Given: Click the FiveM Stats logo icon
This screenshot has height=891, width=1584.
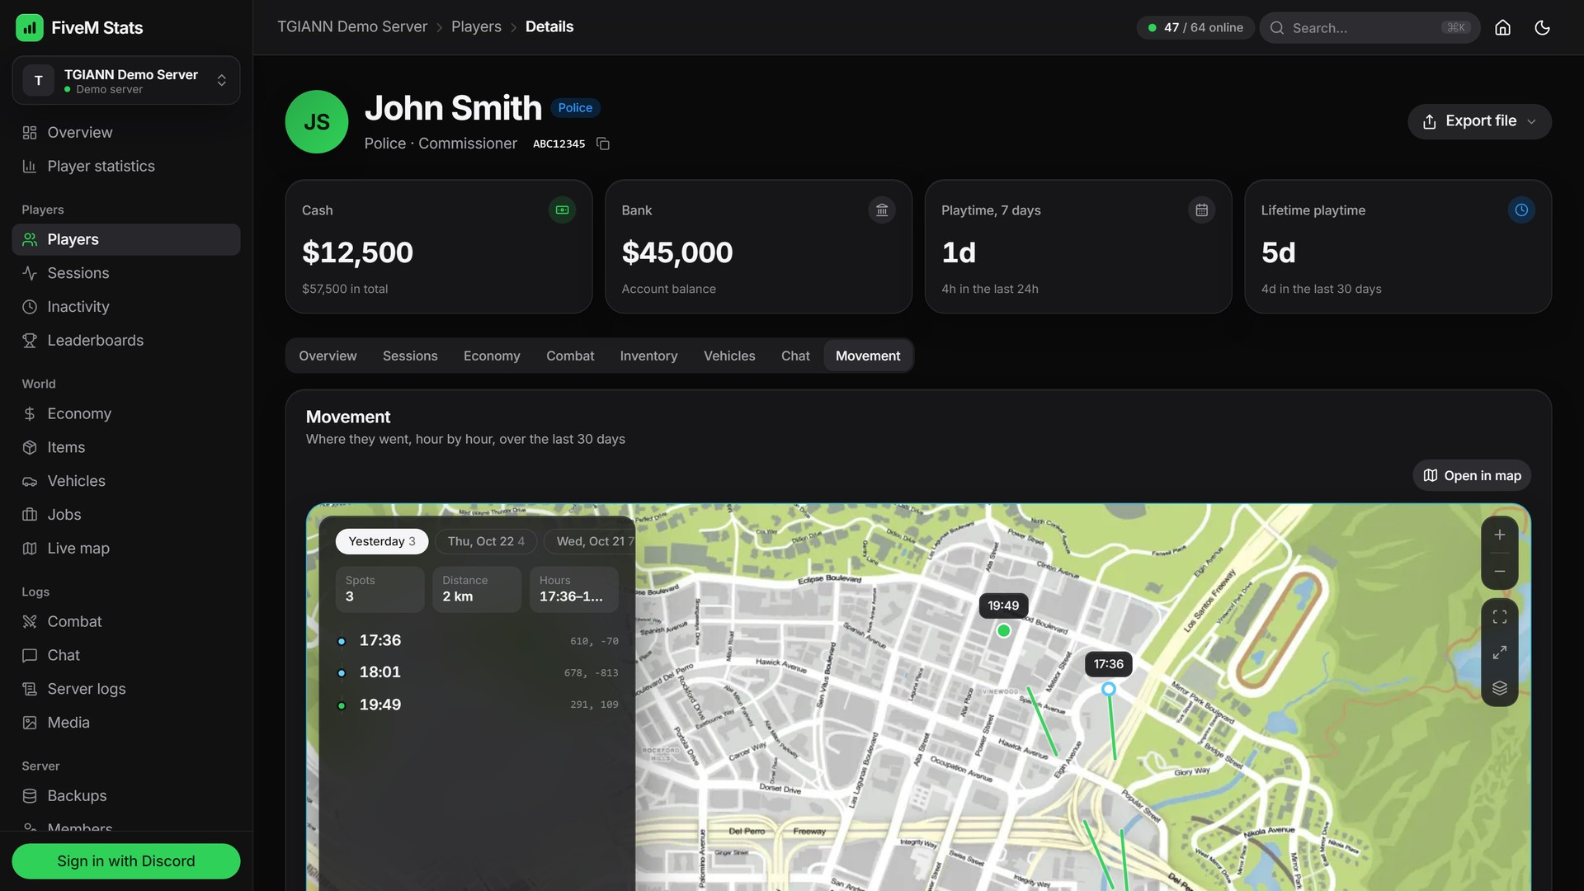Looking at the screenshot, I should tap(30, 27).
